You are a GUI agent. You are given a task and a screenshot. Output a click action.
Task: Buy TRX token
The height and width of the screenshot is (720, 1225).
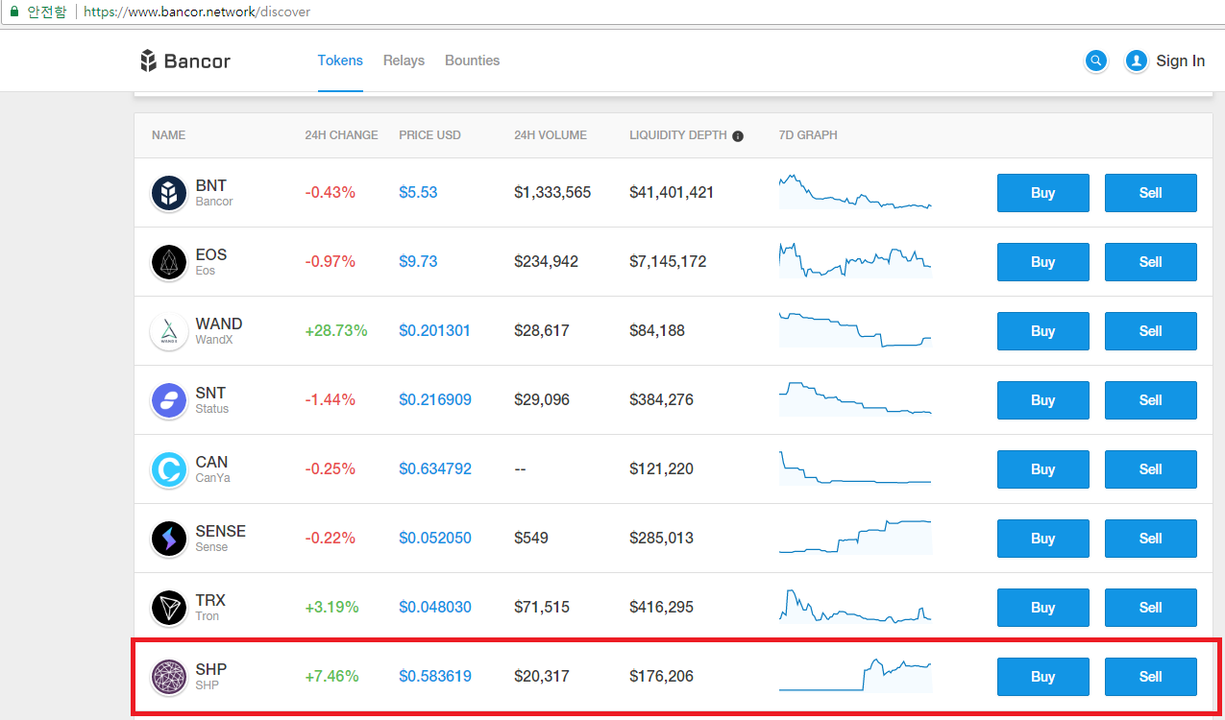click(1043, 608)
